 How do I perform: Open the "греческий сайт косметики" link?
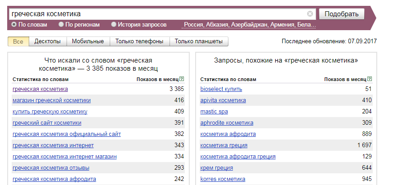coord(47,123)
